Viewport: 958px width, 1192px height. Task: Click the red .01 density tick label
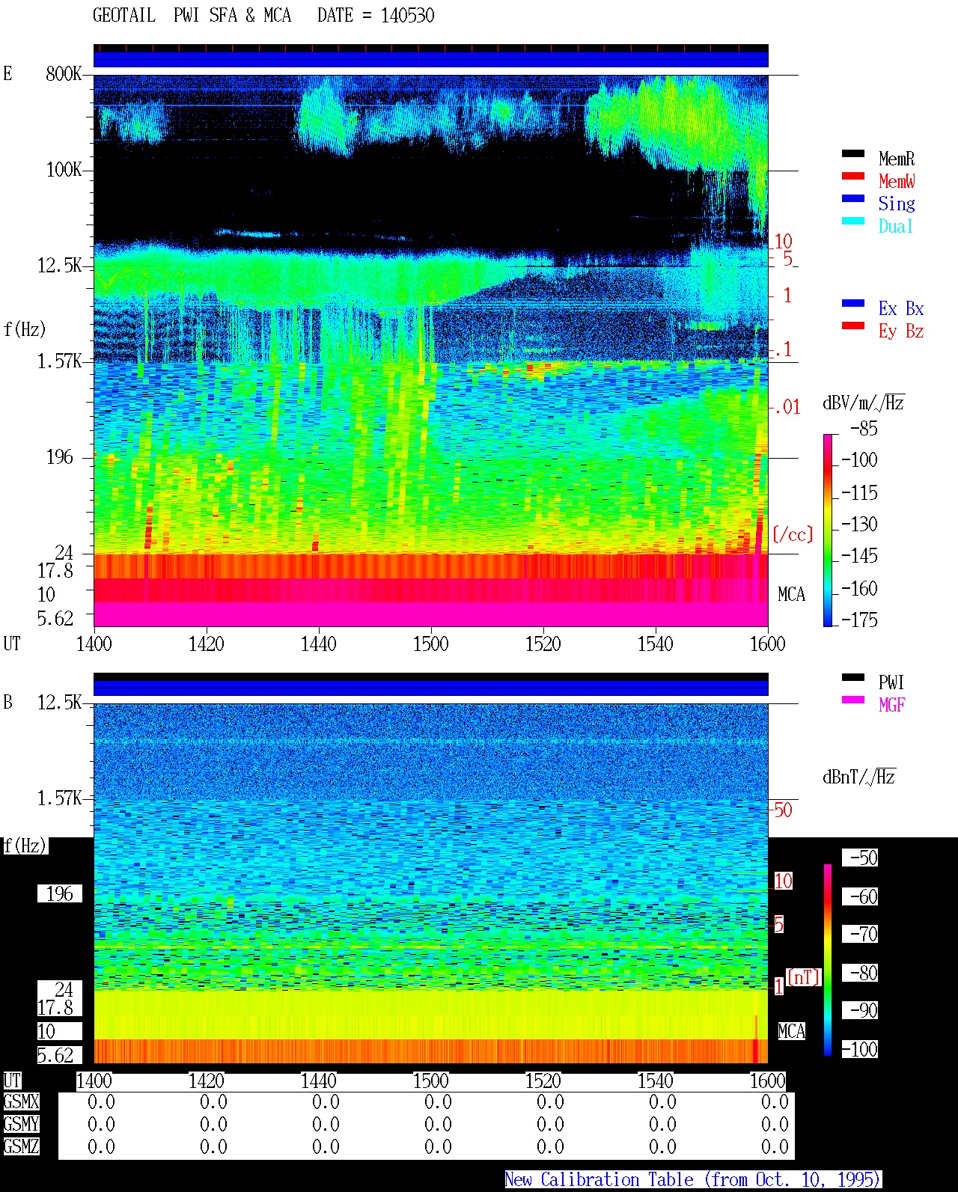coord(787,407)
